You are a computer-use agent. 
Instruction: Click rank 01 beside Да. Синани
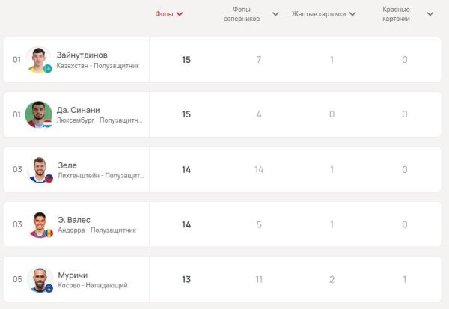click(16, 114)
